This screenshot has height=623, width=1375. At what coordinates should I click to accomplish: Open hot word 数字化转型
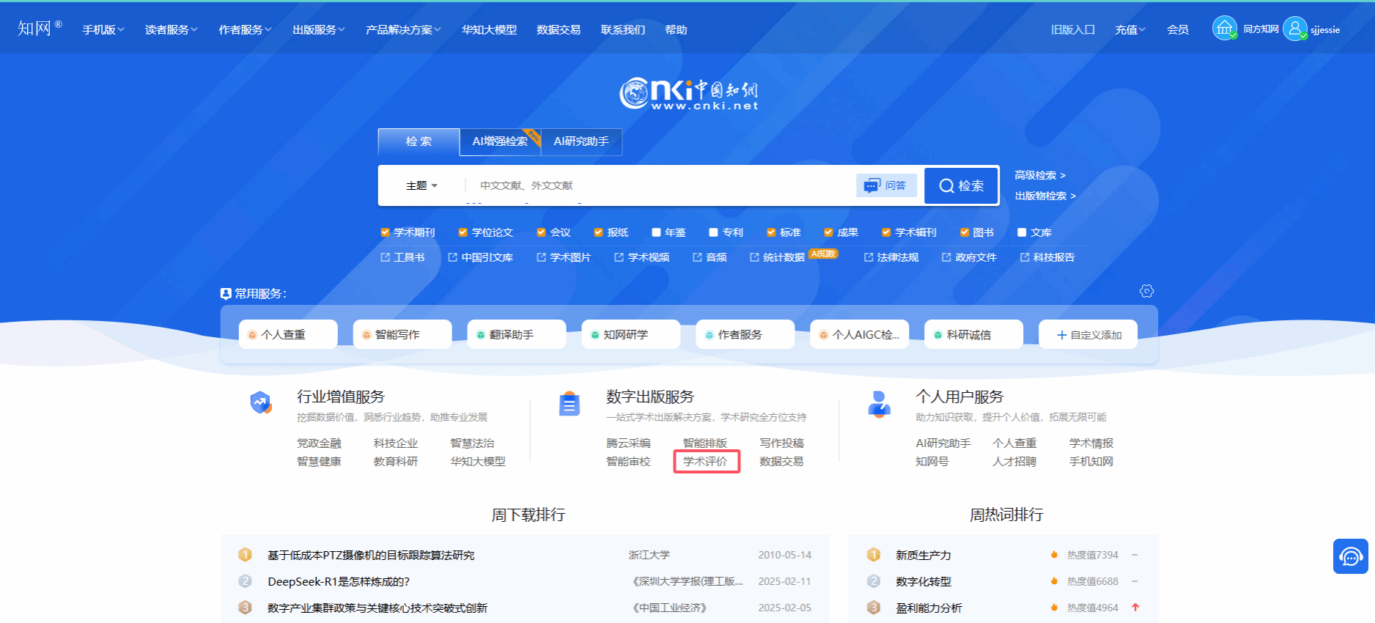[x=924, y=581]
